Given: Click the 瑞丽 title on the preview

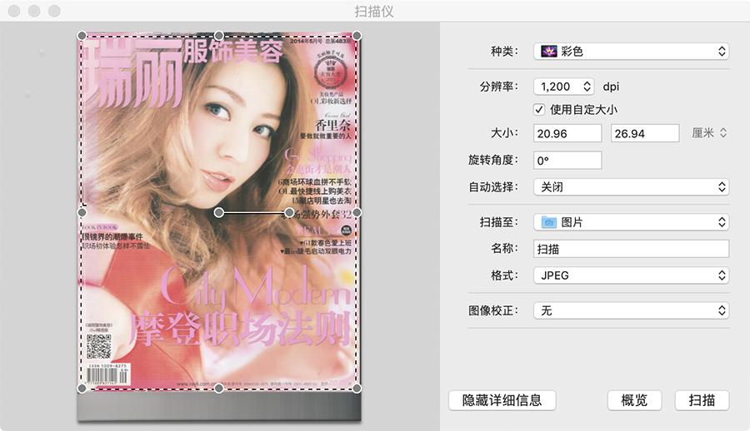Looking at the screenshot, I should click(135, 72).
